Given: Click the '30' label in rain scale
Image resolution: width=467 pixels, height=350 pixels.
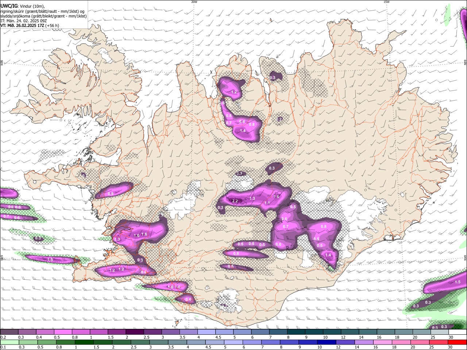Looking at the screenshot, I should tap(451, 347).
